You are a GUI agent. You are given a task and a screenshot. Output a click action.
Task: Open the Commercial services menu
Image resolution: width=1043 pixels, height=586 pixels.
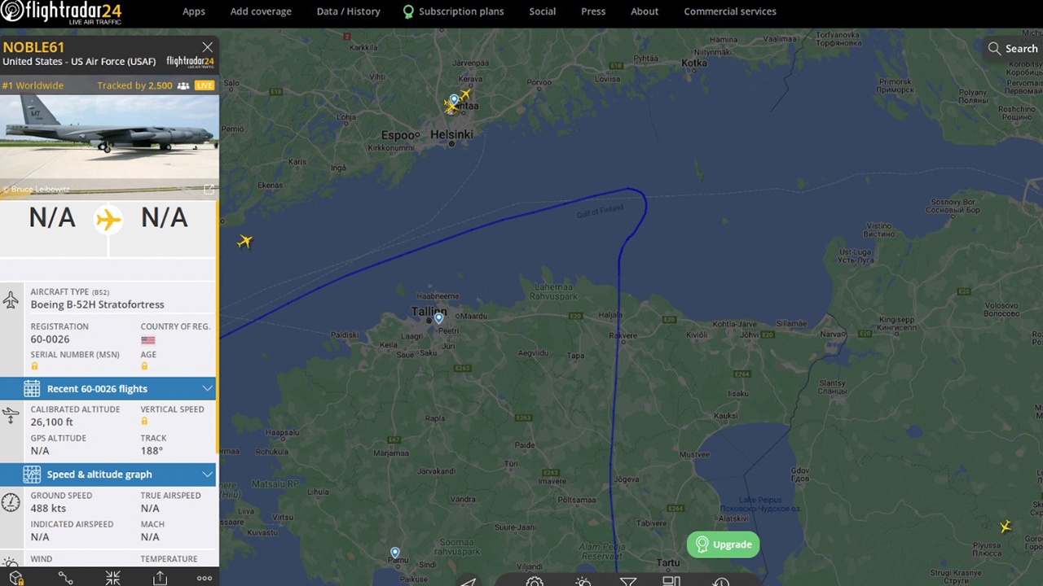point(730,11)
